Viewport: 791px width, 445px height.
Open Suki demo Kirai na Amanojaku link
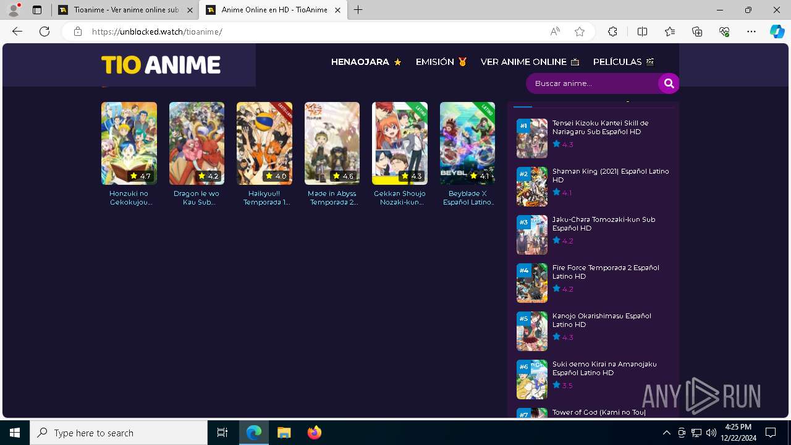(x=604, y=368)
